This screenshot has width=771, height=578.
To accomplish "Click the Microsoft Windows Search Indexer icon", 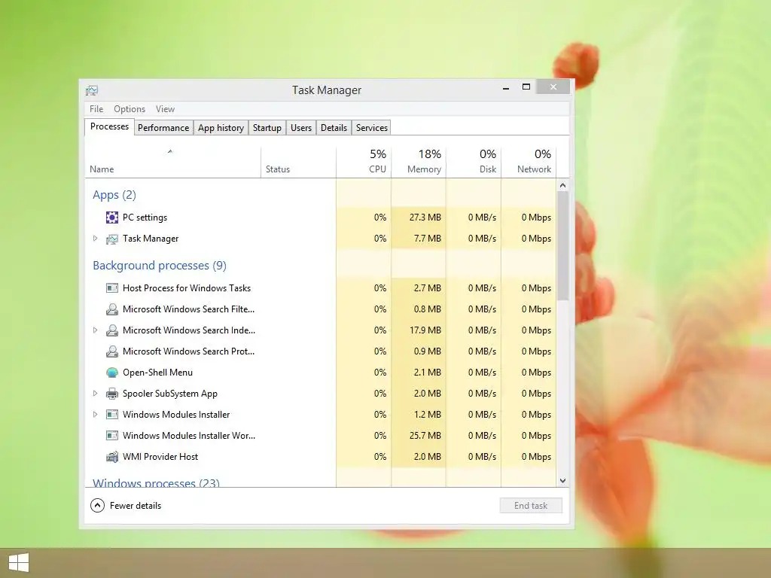I will click(112, 330).
